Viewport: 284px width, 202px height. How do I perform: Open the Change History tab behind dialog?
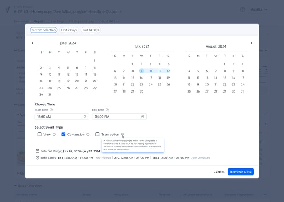[81, 21]
